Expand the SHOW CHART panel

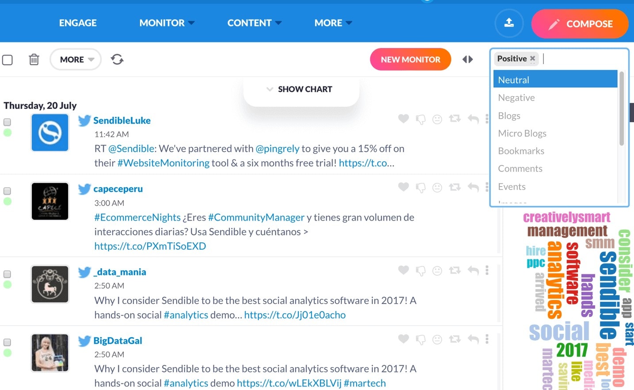tap(301, 89)
